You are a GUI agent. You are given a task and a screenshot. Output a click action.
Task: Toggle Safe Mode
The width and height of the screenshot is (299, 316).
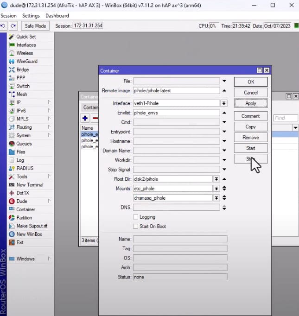click(x=35, y=26)
